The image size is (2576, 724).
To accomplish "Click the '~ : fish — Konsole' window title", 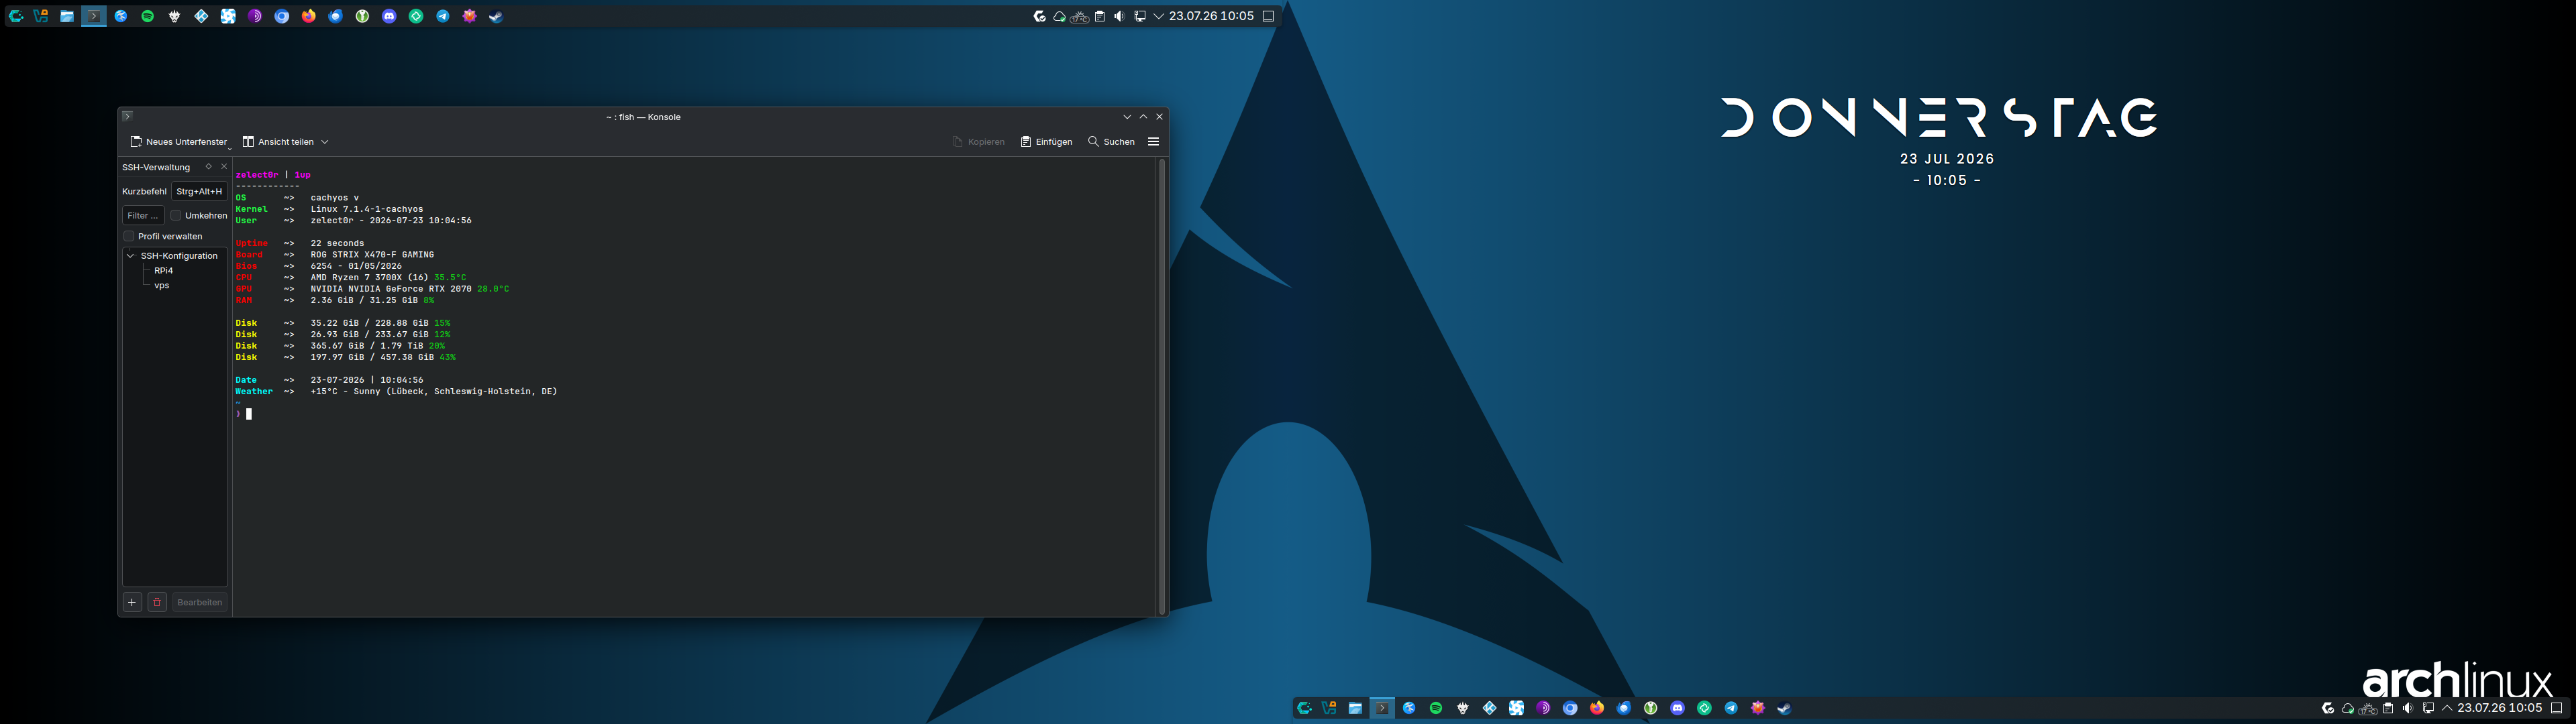I will [x=643, y=117].
